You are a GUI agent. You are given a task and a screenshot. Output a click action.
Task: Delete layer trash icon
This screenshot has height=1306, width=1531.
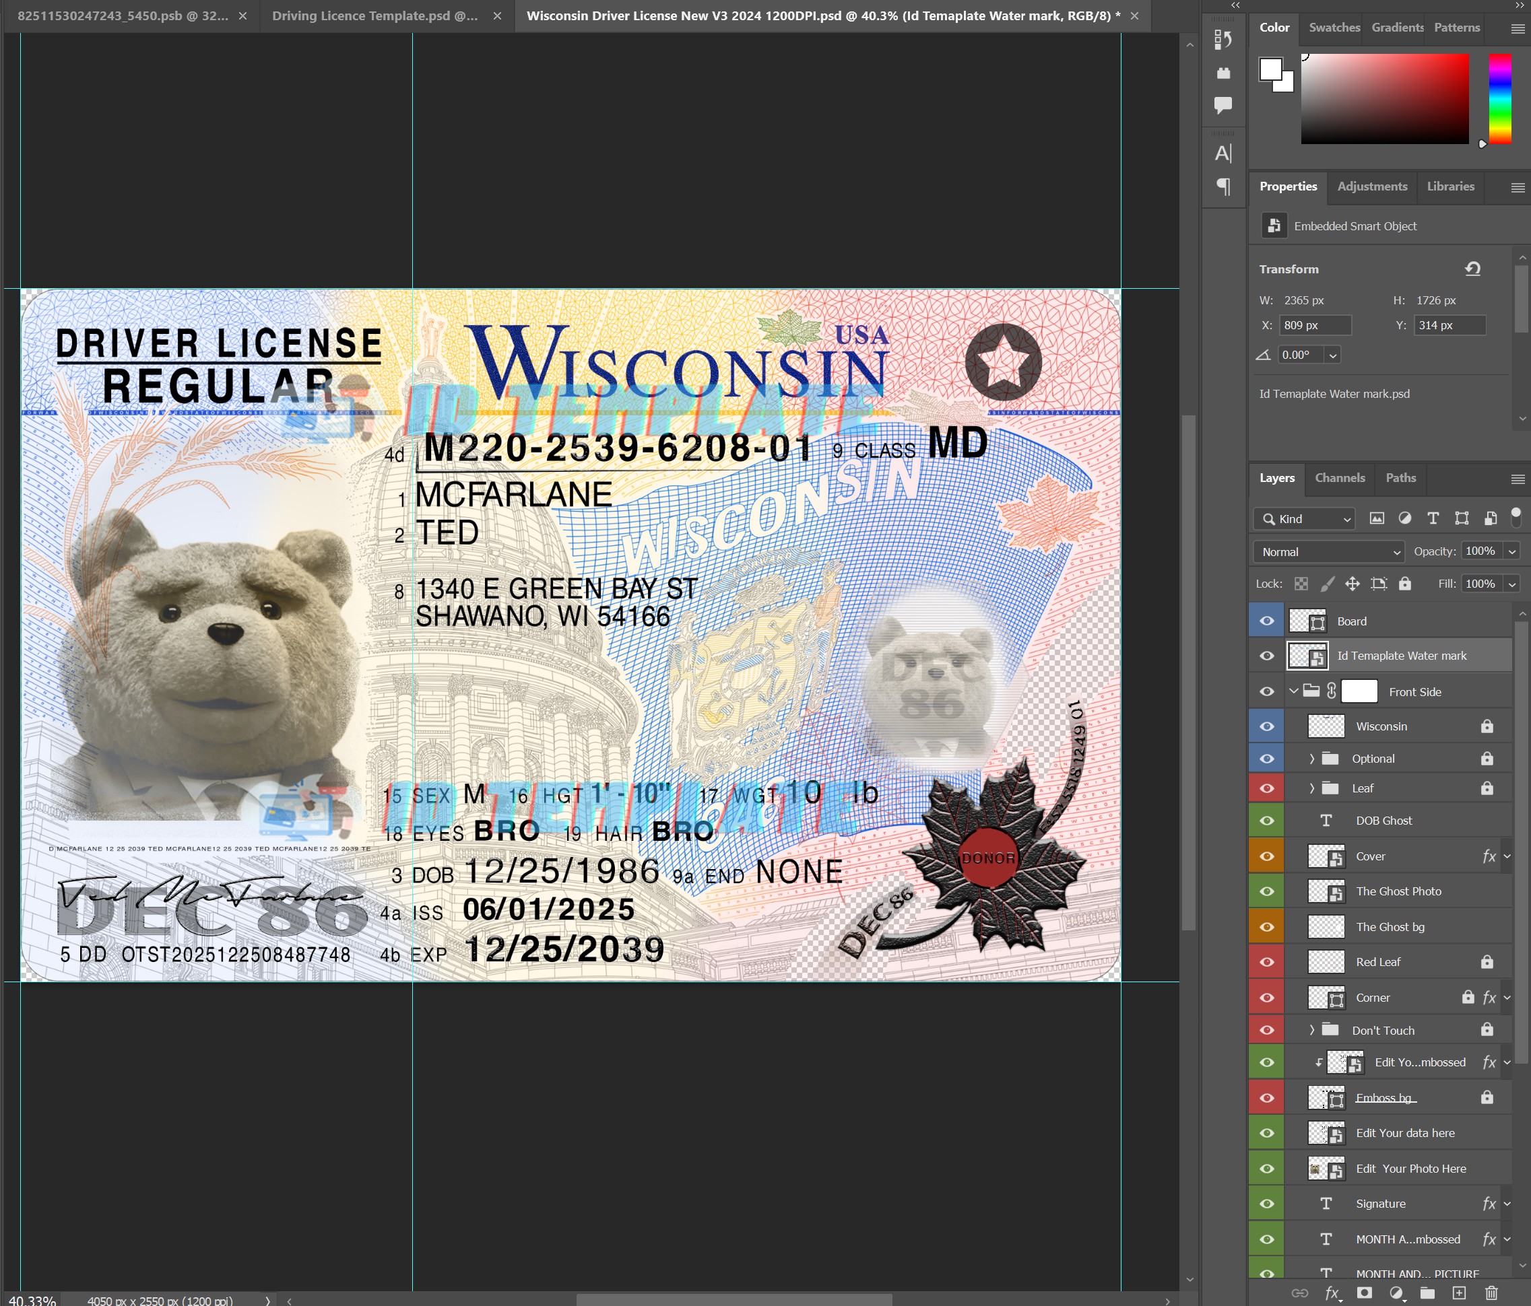click(x=1491, y=1293)
